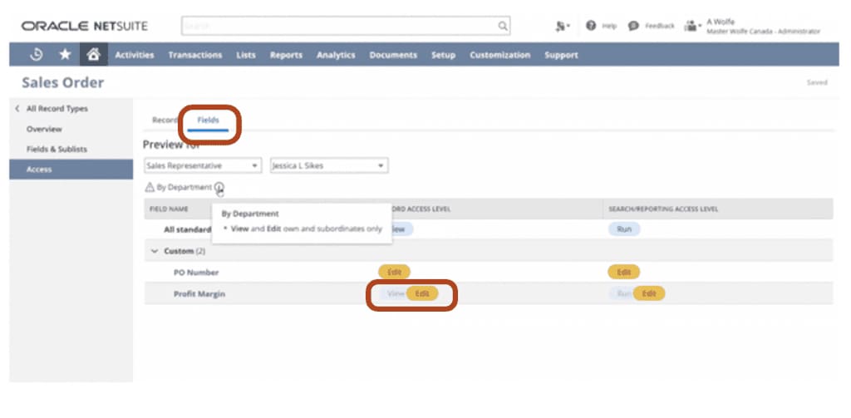Go to the Home house icon
The width and height of the screenshot is (851, 418).
pos(93,54)
